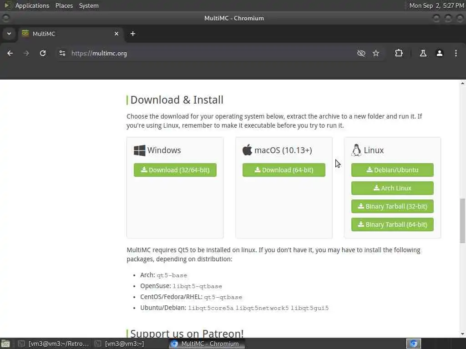Click the scrollbar down arrow
Viewport: 466px width, 349px height.
tap(462, 334)
